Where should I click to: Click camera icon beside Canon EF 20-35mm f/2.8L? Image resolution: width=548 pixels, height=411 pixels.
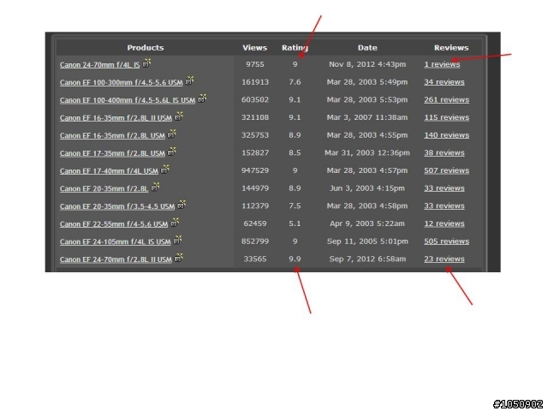[155, 187]
